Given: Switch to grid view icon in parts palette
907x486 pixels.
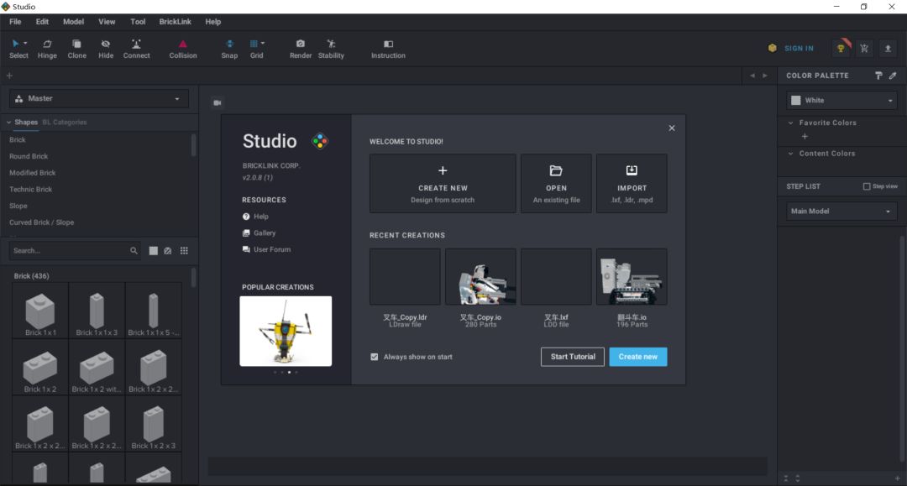Looking at the screenshot, I should (184, 251).
